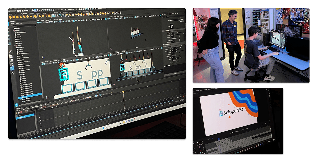318x159 pixels.
Task: Click the Presets button in Attribute Editor
Action: coord(182,20)
